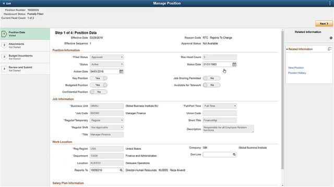Go to the Attachments step

pyautogui.click(x=25, y=45)
